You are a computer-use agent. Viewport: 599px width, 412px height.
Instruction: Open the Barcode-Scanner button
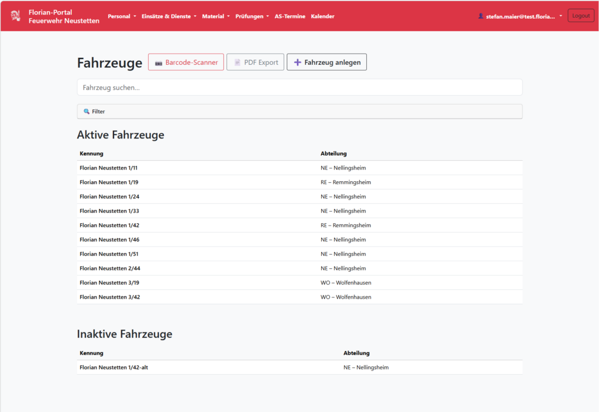point(185,63)
